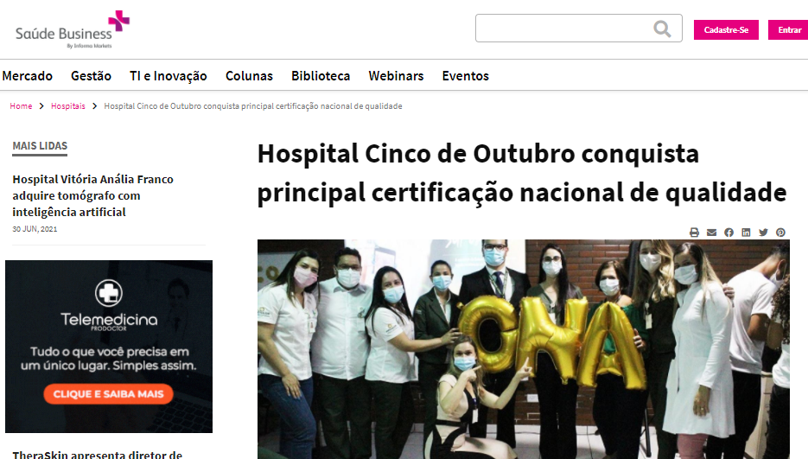The width and height of the screenshot is (808, 459).
Task: Click the search magnifier icon
Action: click(662, 29)
